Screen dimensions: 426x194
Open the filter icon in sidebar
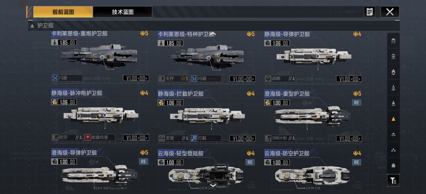[393, 180]
